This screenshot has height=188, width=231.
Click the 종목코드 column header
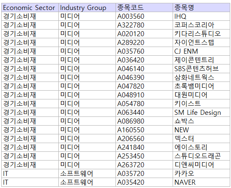(144, 7)
